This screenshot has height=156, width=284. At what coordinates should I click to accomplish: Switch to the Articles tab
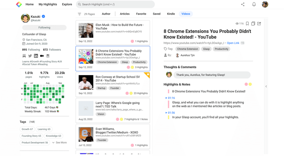click(125, 14)
